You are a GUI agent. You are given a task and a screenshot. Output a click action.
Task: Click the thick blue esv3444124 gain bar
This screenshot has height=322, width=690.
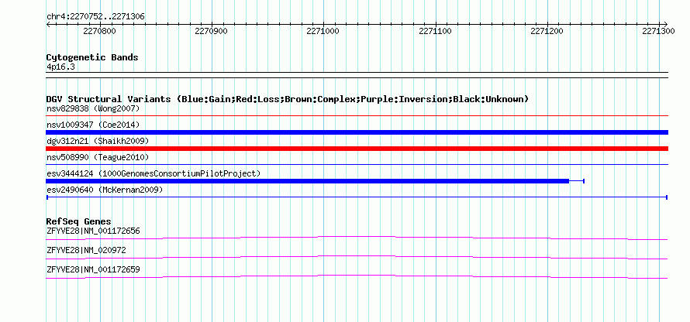[x=307, y=181]
